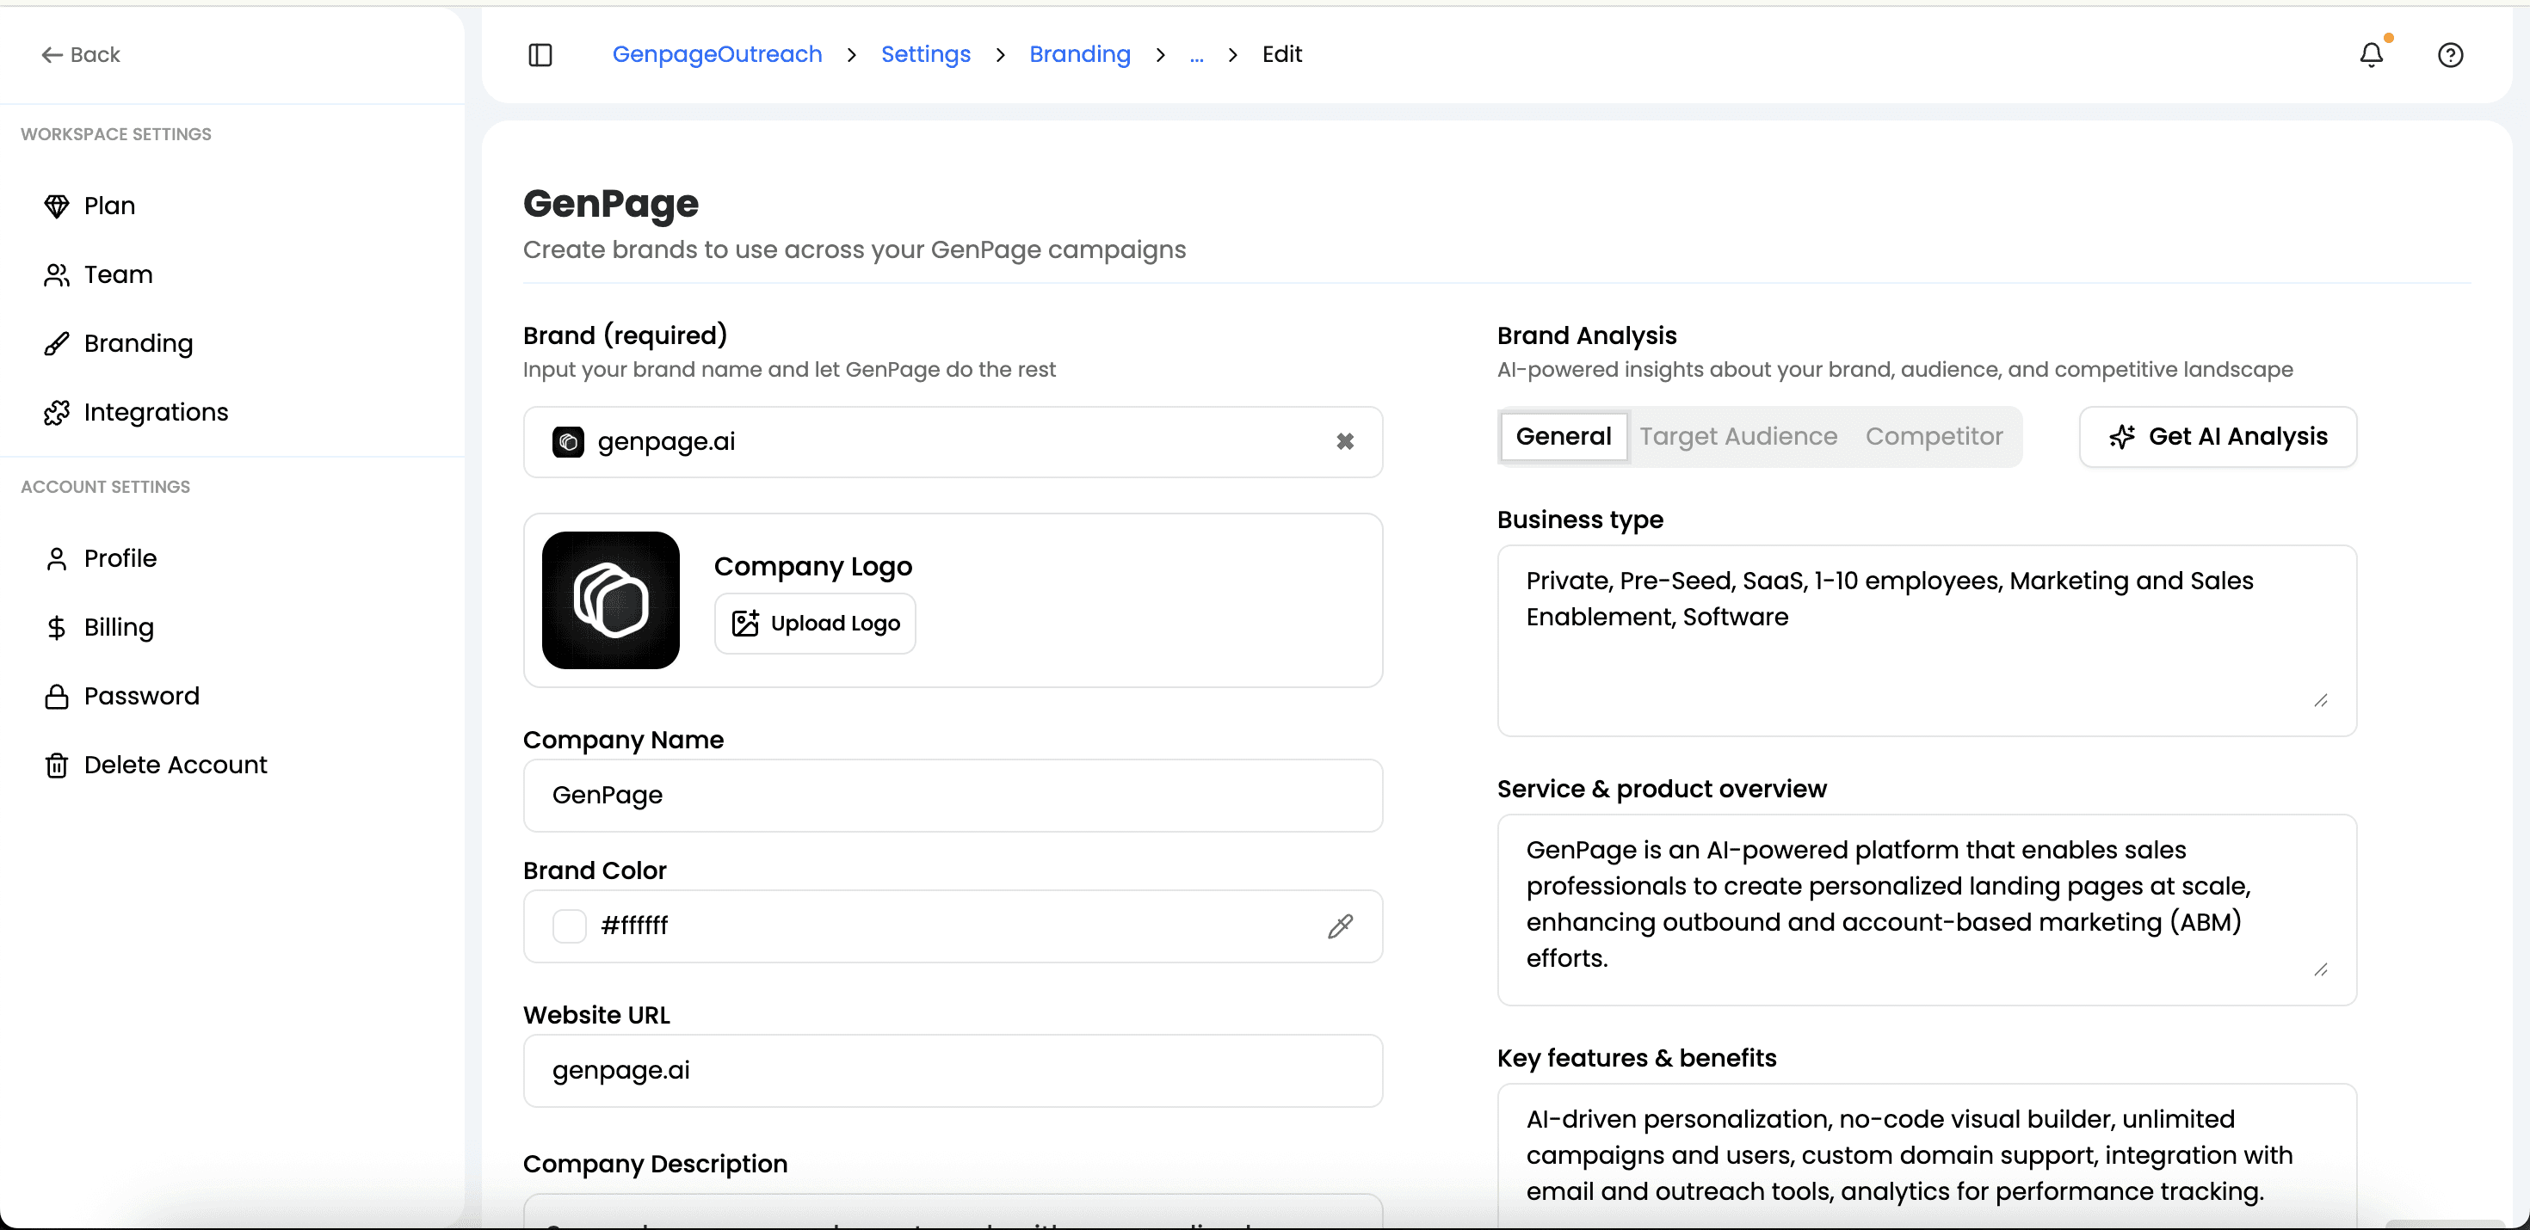The width and height of the screenshot is (2530, 1230).
Task: Click the Business type resize handle
Action: pos(2320,700)
